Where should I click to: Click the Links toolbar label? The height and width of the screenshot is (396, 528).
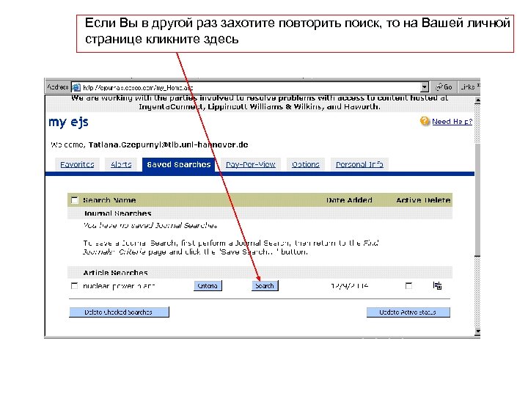click(x=469, y=87)
